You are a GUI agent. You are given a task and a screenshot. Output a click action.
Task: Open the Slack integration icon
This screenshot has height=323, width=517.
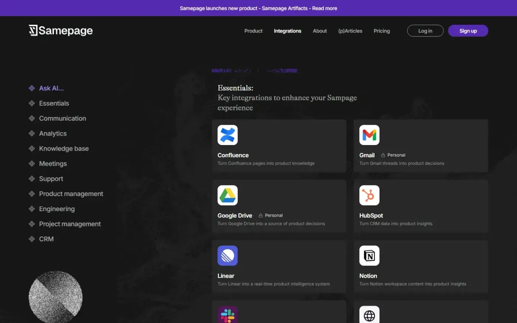[x=227, y=315]
